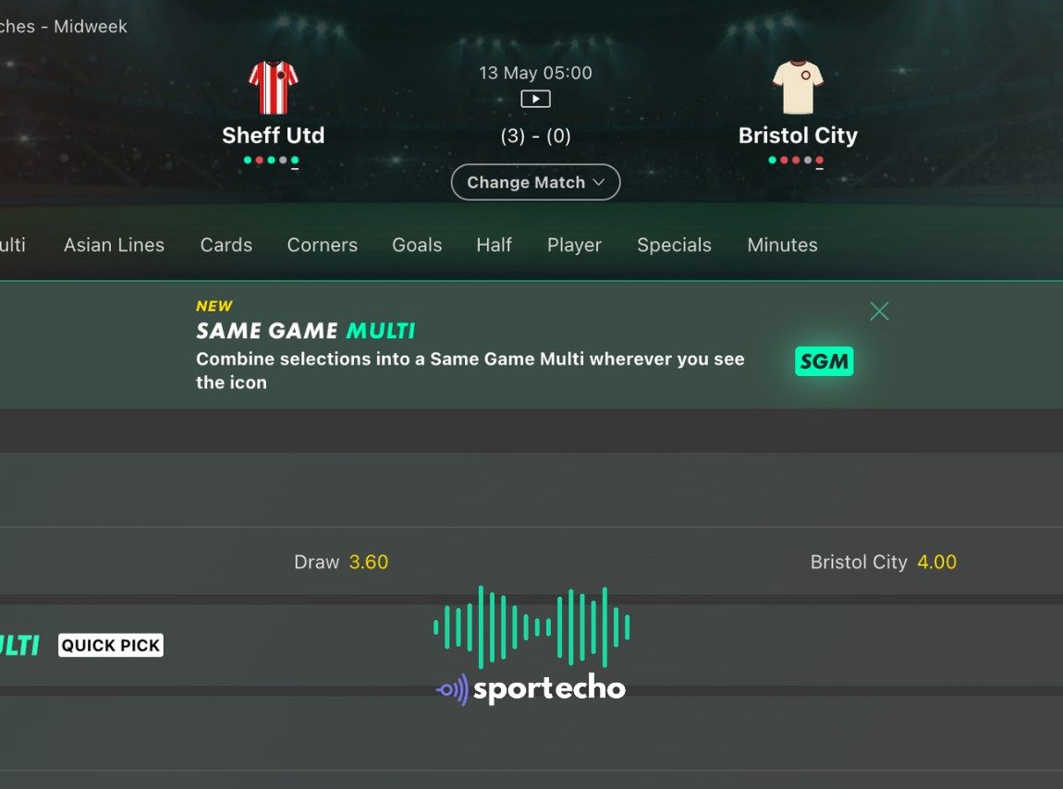The image size is (1063, 789).
Task: Select the Draw 3.60 odds
Action: tap(341, 562)
